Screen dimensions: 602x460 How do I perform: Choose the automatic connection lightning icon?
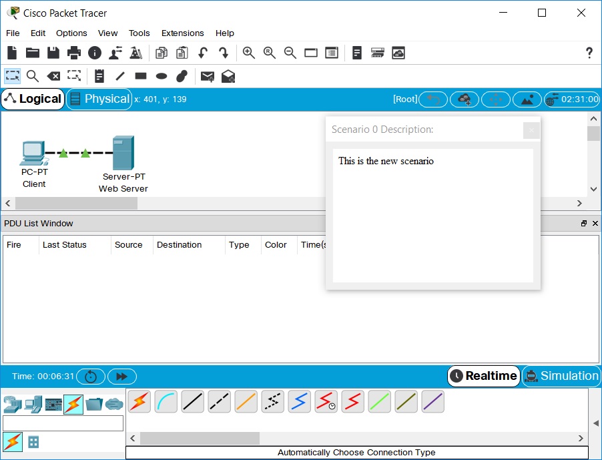(139, 401)
